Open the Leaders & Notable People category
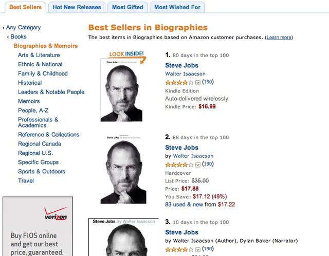Viewport: 329px width, 256px height. pyautogui.click(x=51, y=92)
